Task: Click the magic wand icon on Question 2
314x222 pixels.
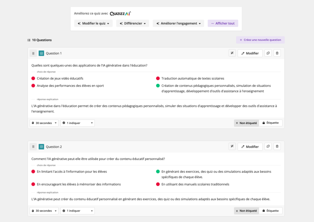Action: [x=232, y=146]
